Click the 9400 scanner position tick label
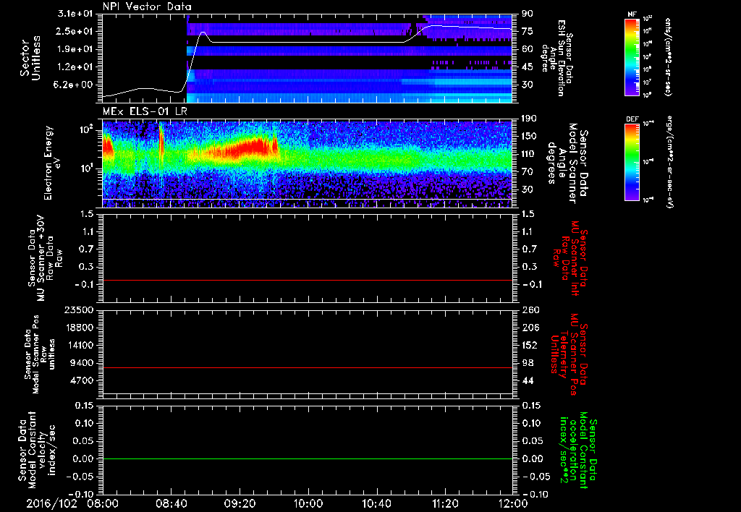Screen dimensions: 741x512 pyautogui.click(x=82, y=363)
